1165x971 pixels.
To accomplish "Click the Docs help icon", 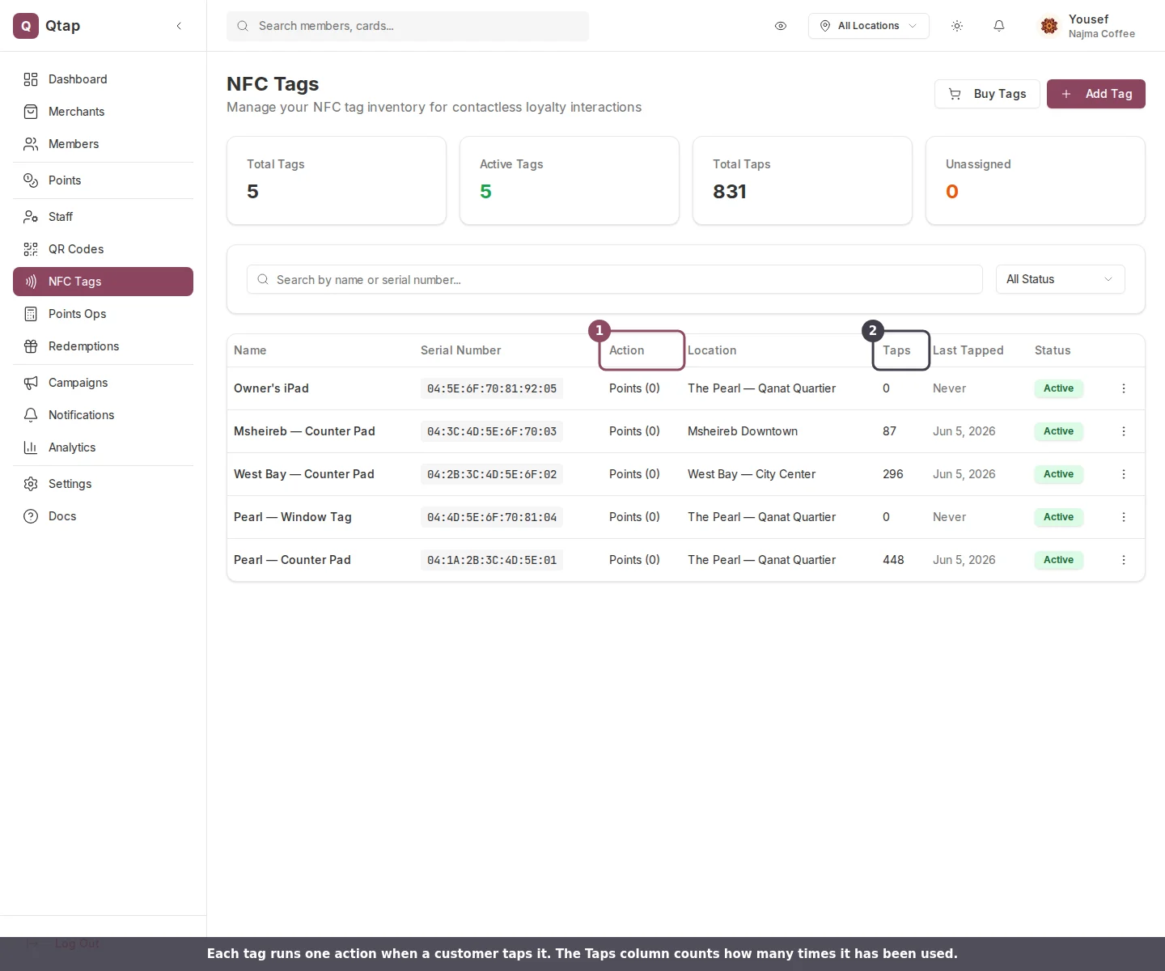I will (x=31, y=516).
